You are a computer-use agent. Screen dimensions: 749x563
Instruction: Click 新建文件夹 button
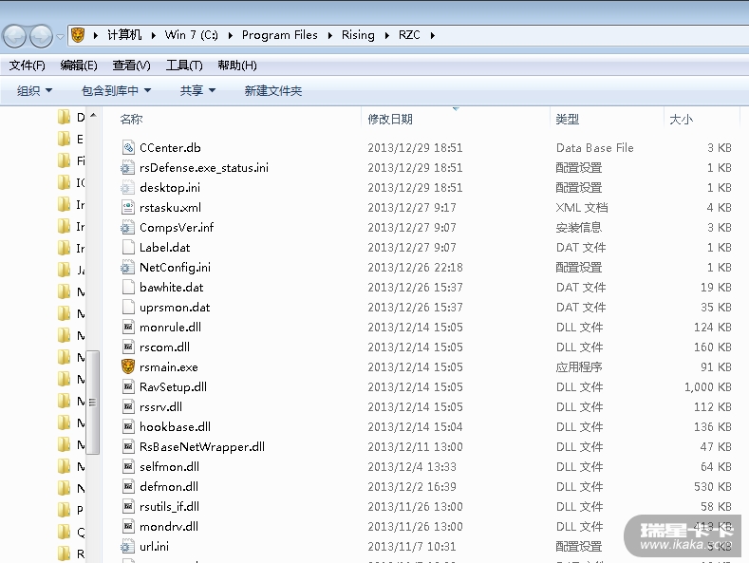click(273, 91)
